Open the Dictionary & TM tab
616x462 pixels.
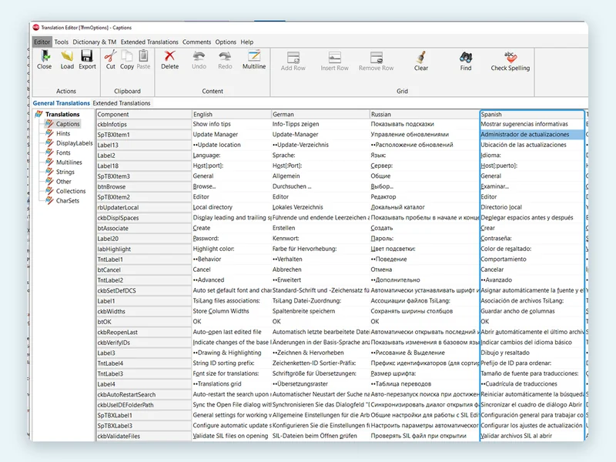pyautogui.click(x=95, y=42)
